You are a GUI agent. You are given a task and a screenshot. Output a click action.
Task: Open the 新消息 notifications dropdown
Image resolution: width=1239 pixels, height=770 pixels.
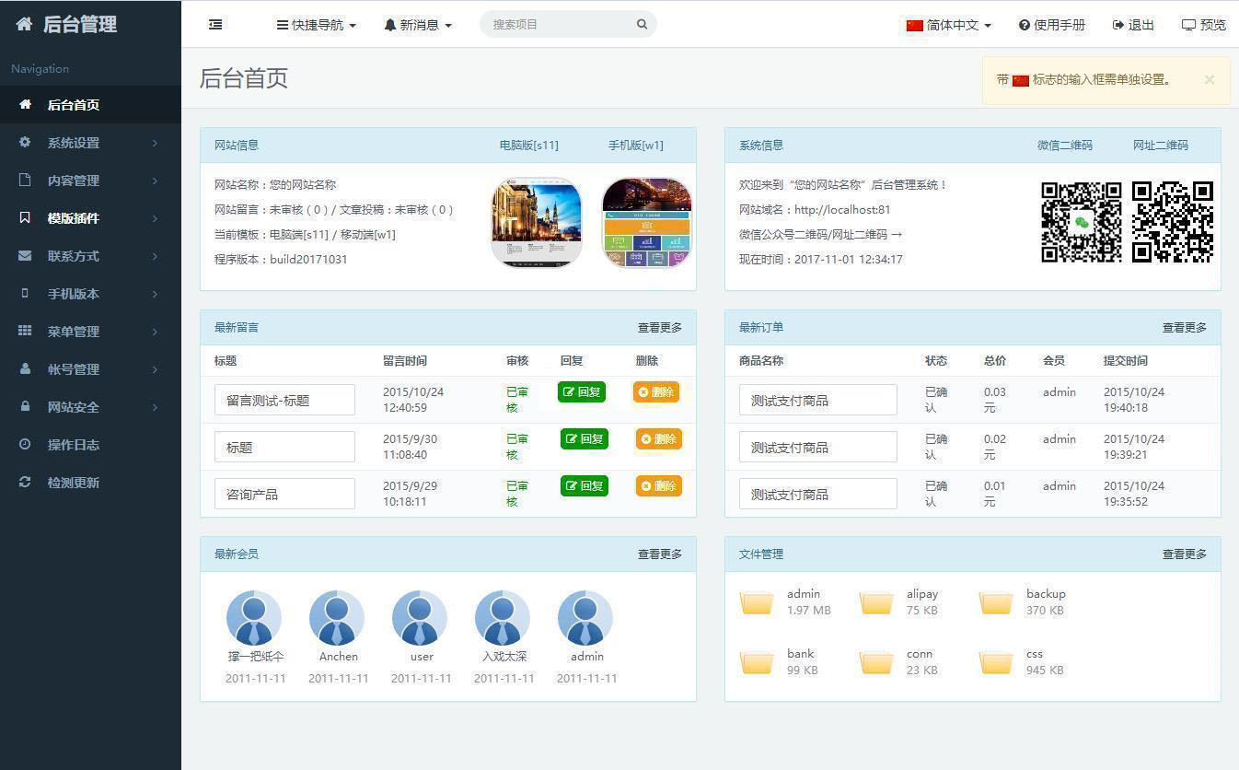click(x=419, y=25)
